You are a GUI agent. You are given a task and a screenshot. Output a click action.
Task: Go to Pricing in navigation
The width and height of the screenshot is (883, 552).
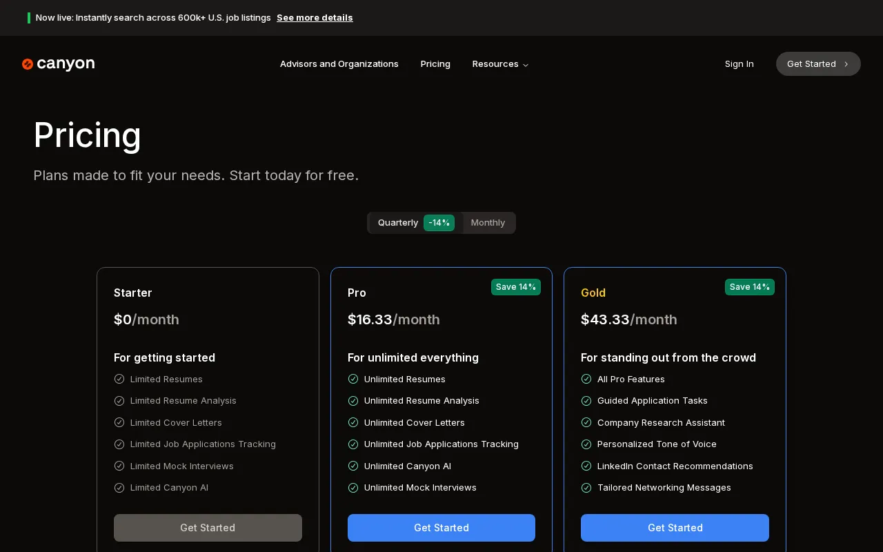pos(435,64)
